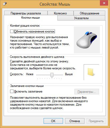Screen dimensions: 110x128
Task: Go to the Оборудование tab
Action: click(x=90, y=13)
